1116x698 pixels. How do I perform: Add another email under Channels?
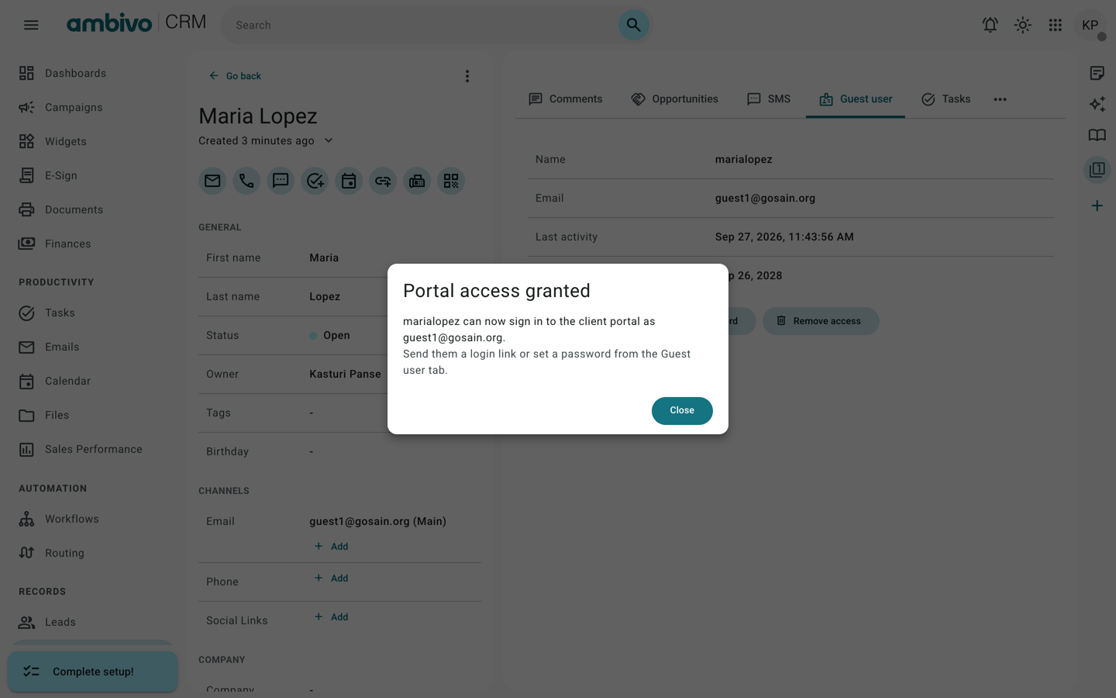click(331, 547)
